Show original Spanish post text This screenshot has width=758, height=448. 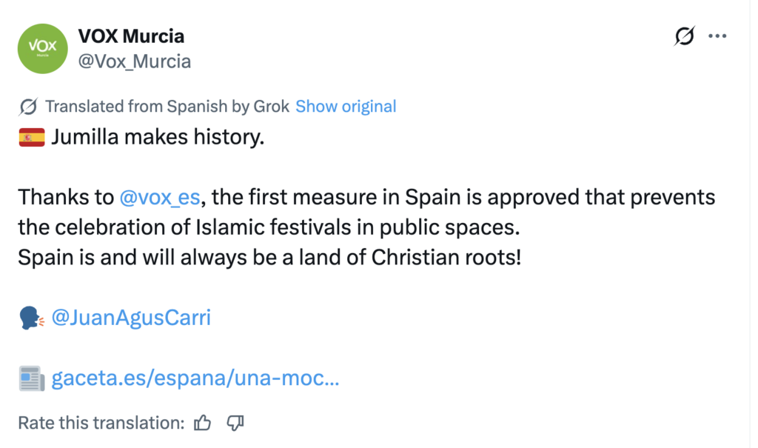[x=346, y=107]
